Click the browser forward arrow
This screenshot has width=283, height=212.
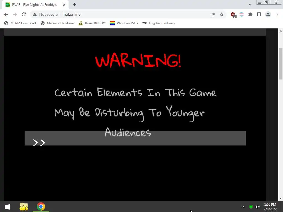tap(15, 14)
